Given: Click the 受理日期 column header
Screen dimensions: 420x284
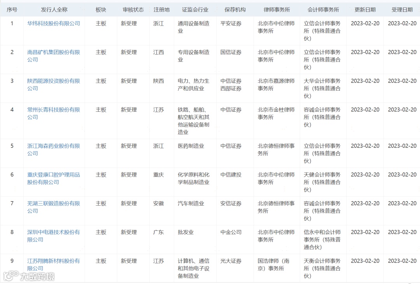Looking at the screenshot, I should point(402,10).
